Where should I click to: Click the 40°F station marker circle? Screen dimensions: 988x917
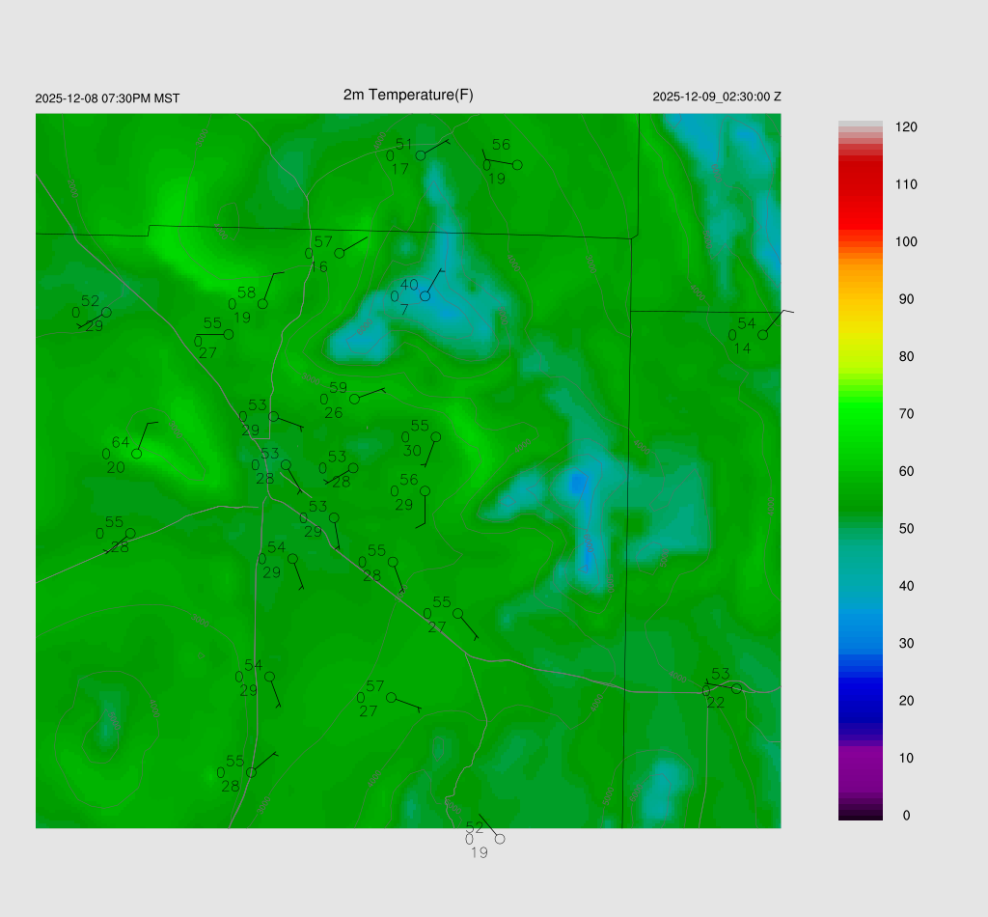[x=425, y=295]
